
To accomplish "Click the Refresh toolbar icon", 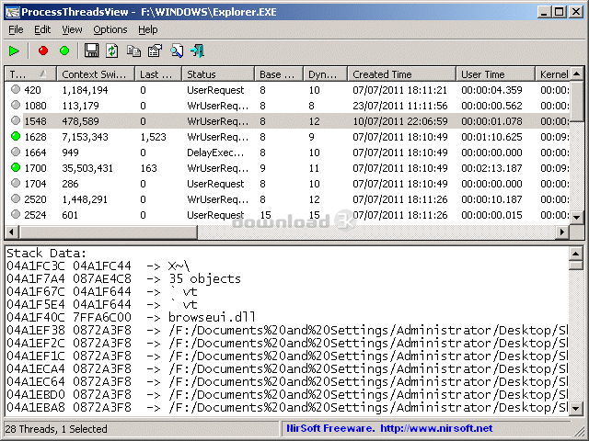I will (x=112, y=51).
